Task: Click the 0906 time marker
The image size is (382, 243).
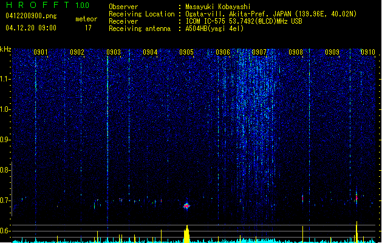Action: [223, 52]
